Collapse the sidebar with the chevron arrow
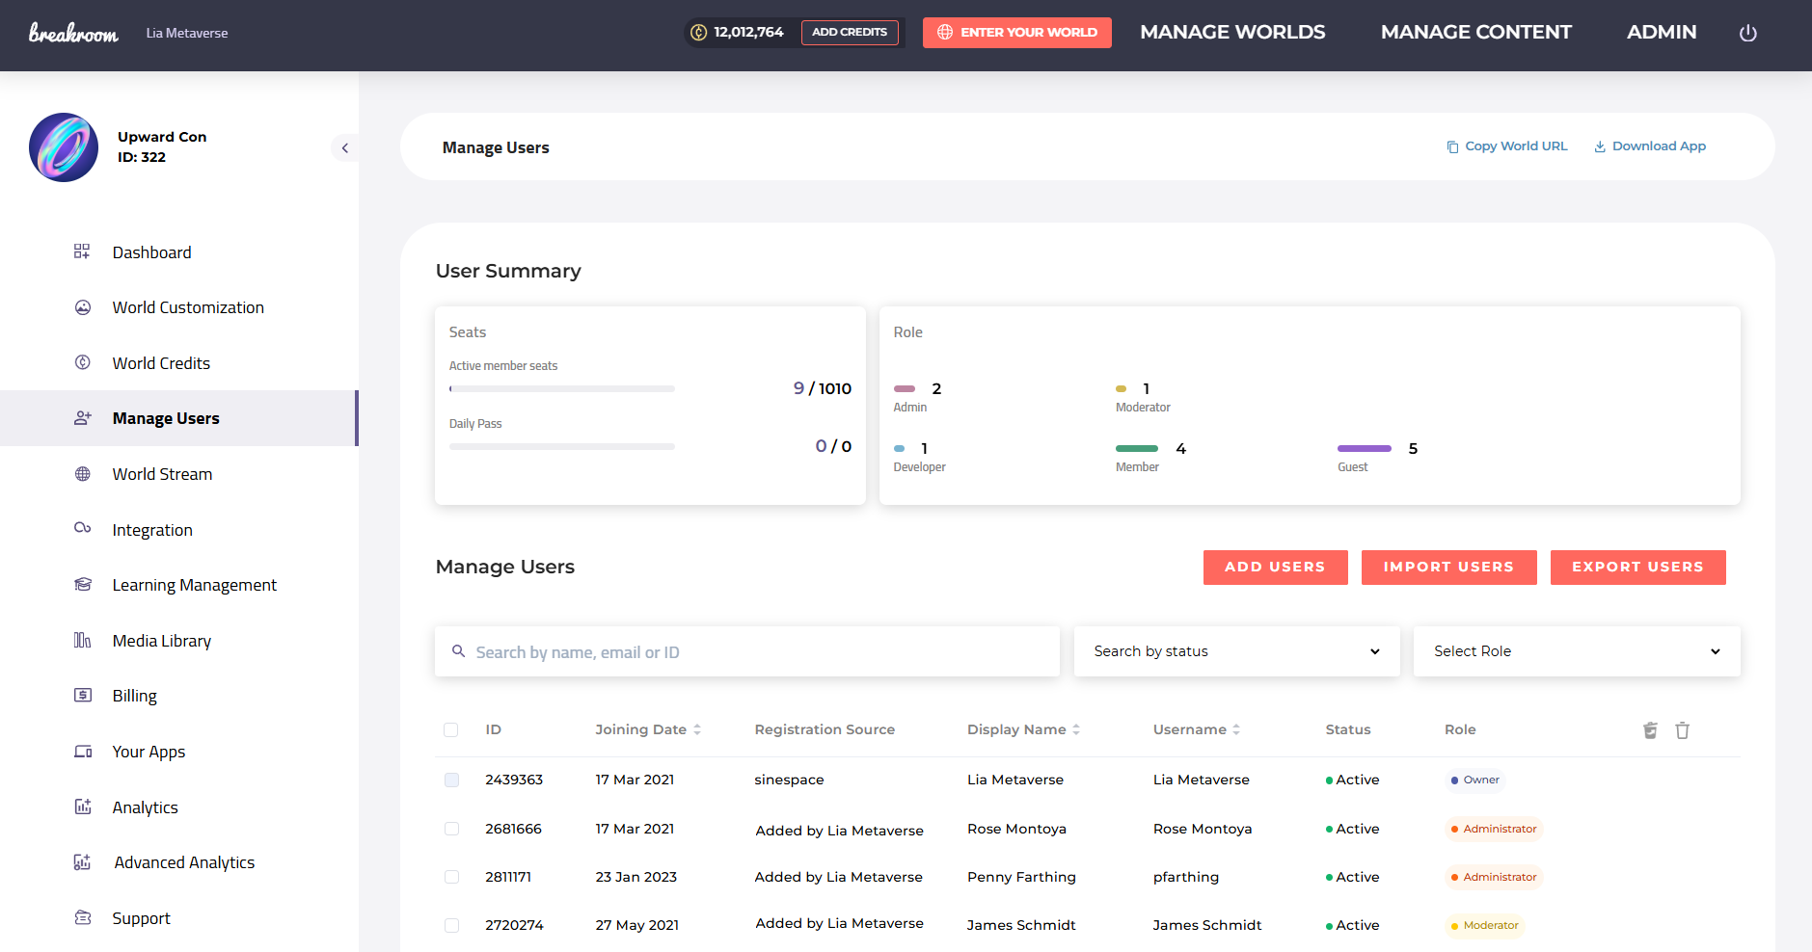1812x952 pixels. click(x=344, y=147)
